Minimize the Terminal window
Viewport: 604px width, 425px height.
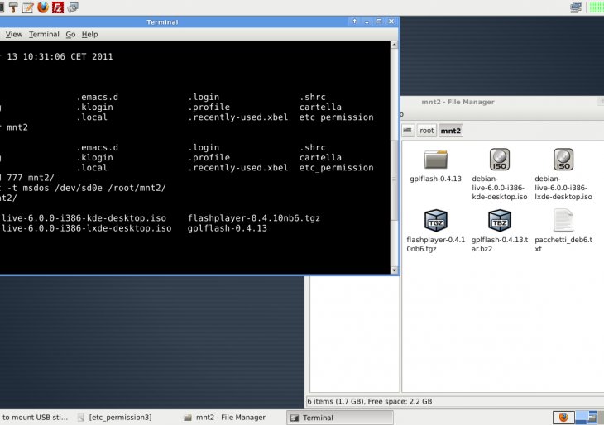(x=367, y=21)
